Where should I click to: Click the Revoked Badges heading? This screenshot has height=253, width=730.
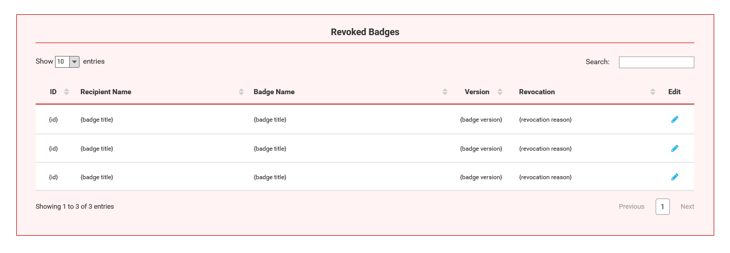pos(365,32)
